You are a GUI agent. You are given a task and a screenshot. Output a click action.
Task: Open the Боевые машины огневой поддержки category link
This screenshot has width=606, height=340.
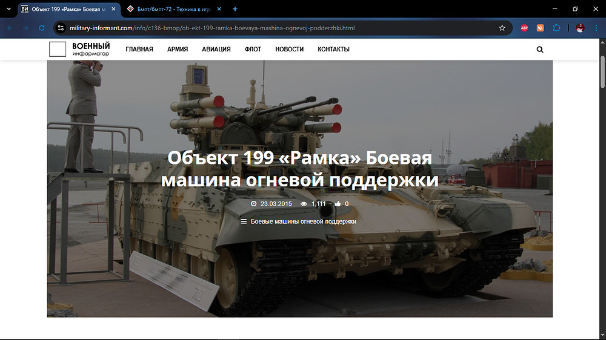pyautogui.click(x=303, y=222)
